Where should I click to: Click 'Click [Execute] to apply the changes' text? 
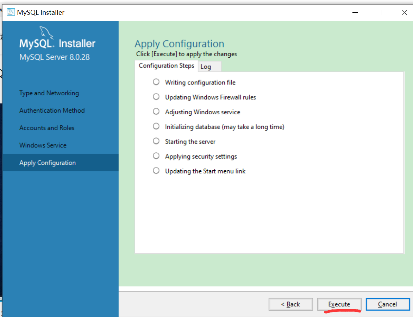[x=187, y=54]
